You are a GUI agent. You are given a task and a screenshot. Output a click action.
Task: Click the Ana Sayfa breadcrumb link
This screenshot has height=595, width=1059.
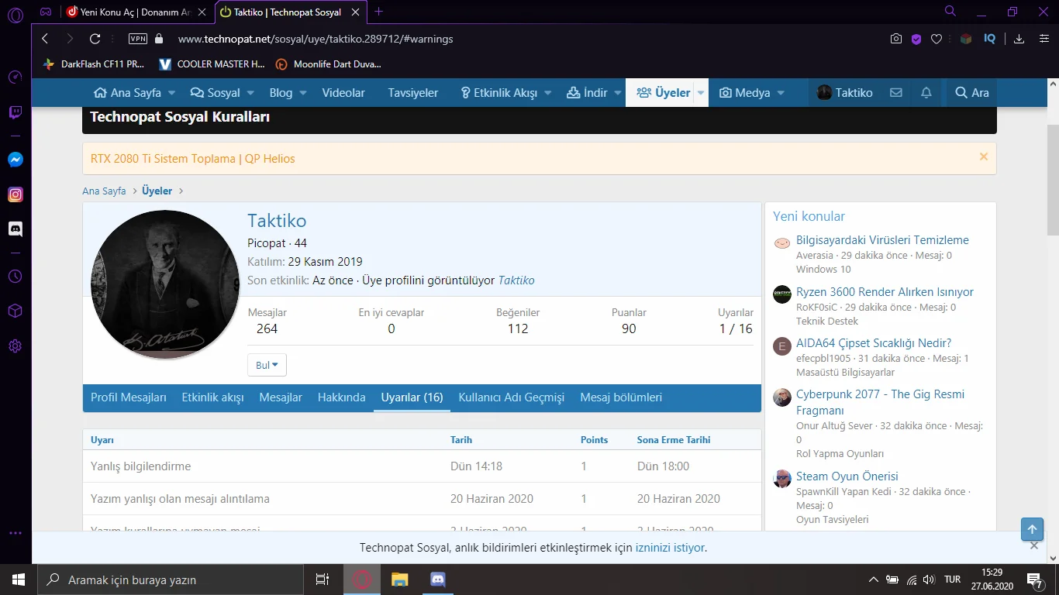(104, 191)
